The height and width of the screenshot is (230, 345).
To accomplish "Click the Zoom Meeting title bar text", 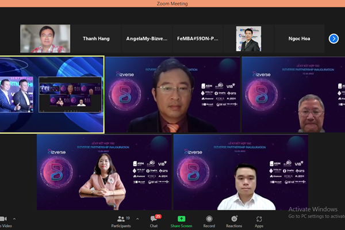I will pos(172,3).
